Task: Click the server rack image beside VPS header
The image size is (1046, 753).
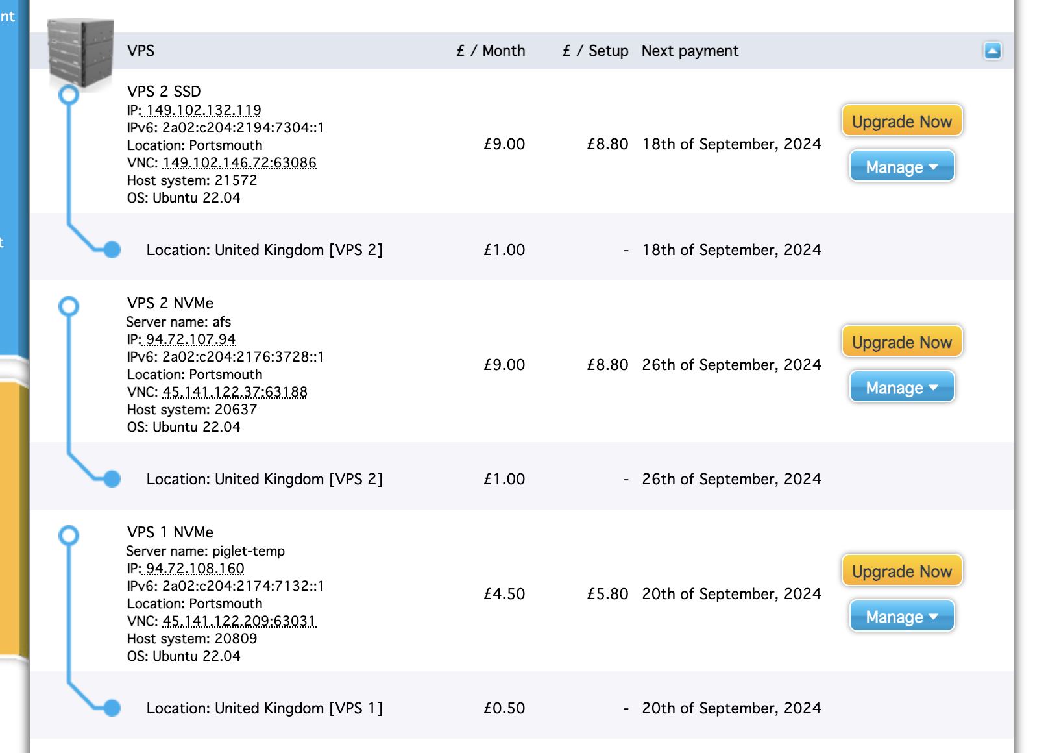Action: pos(81,52)
